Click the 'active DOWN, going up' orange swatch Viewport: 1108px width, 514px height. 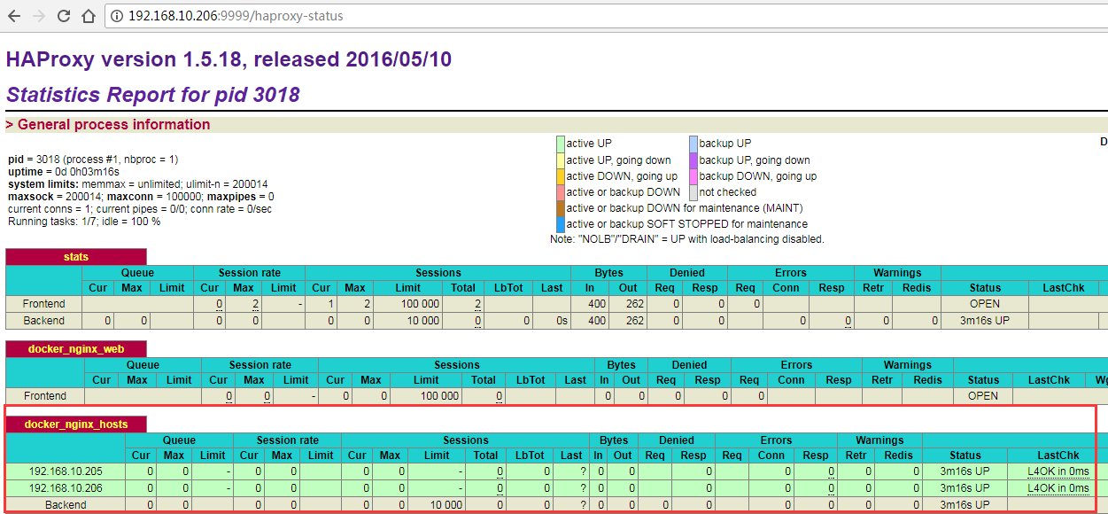560,176
